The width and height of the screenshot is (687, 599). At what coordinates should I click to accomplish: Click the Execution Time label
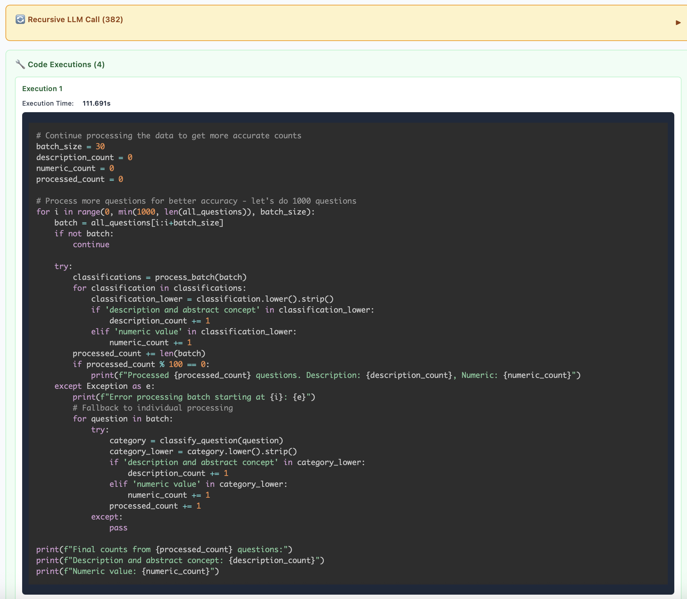coord(48,103)
